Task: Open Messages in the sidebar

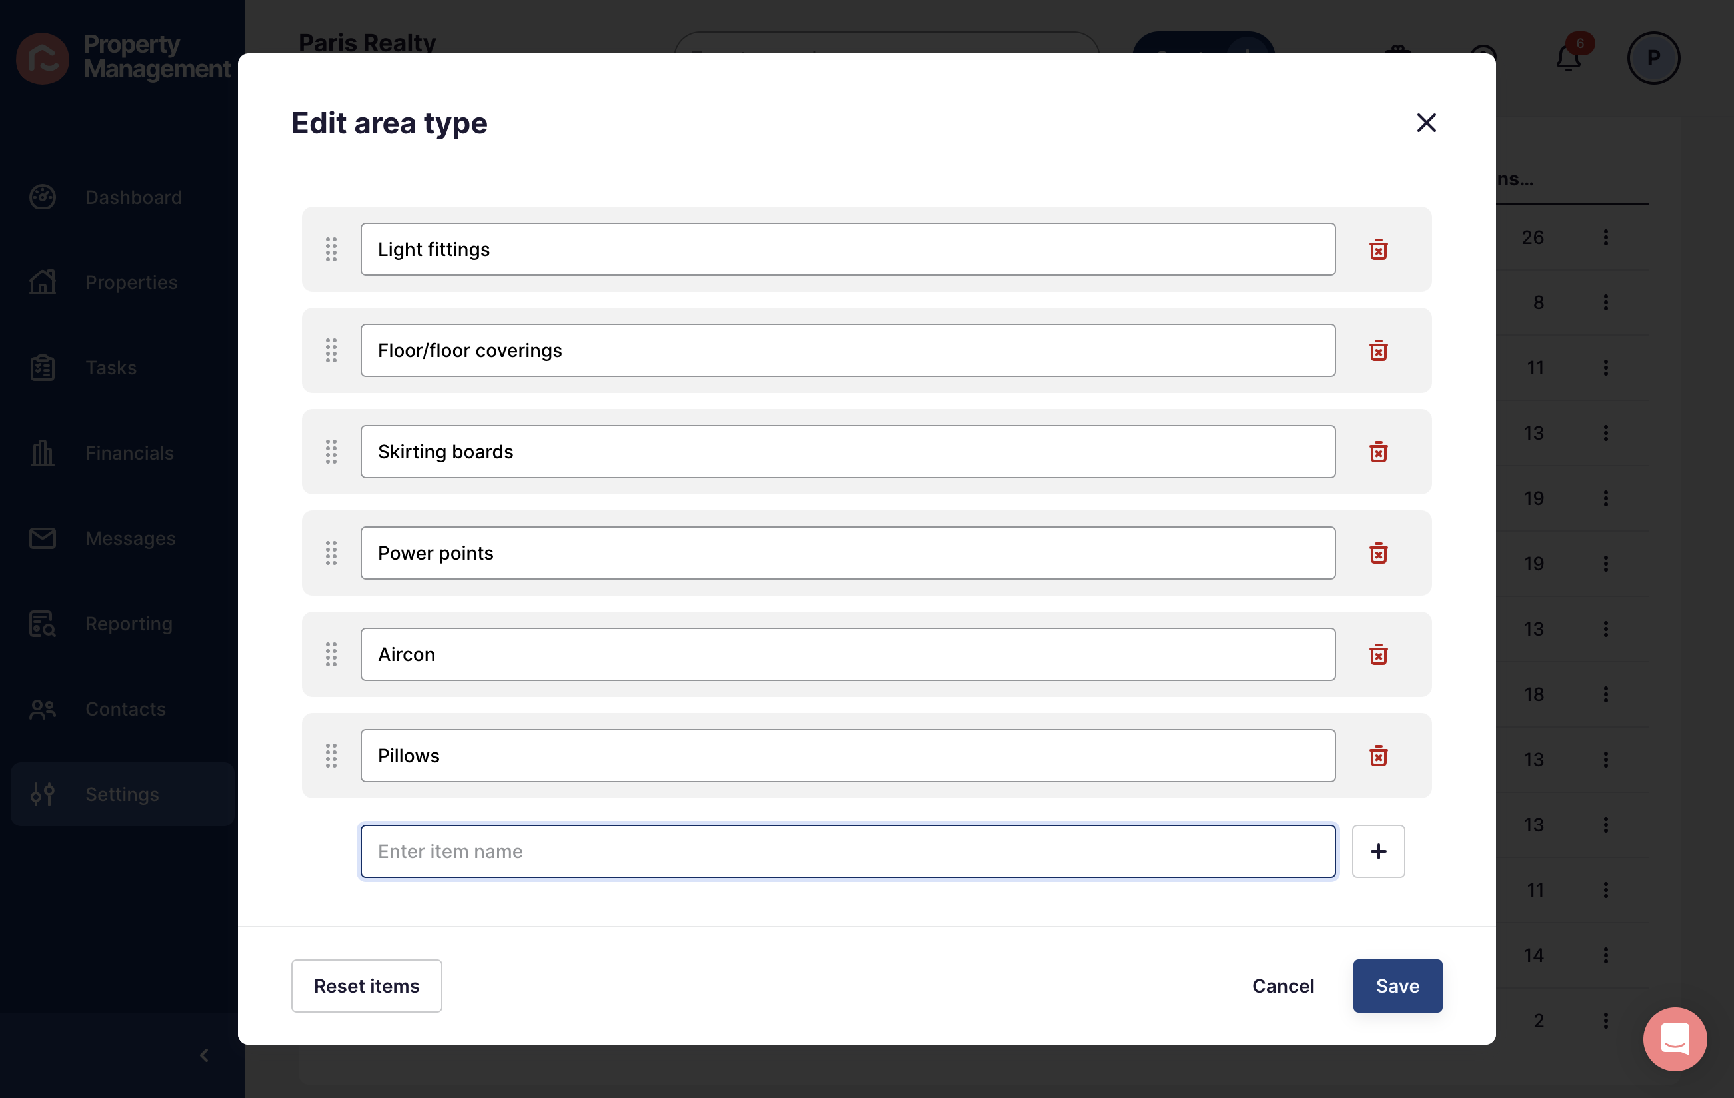Action: point(123,538)
